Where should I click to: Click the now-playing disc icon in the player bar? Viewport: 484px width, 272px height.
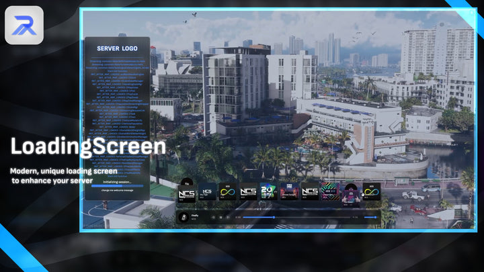click(184, 217)
